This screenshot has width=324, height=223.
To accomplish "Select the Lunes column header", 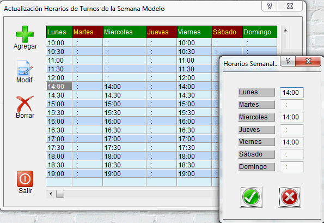I will click(59, 32).
